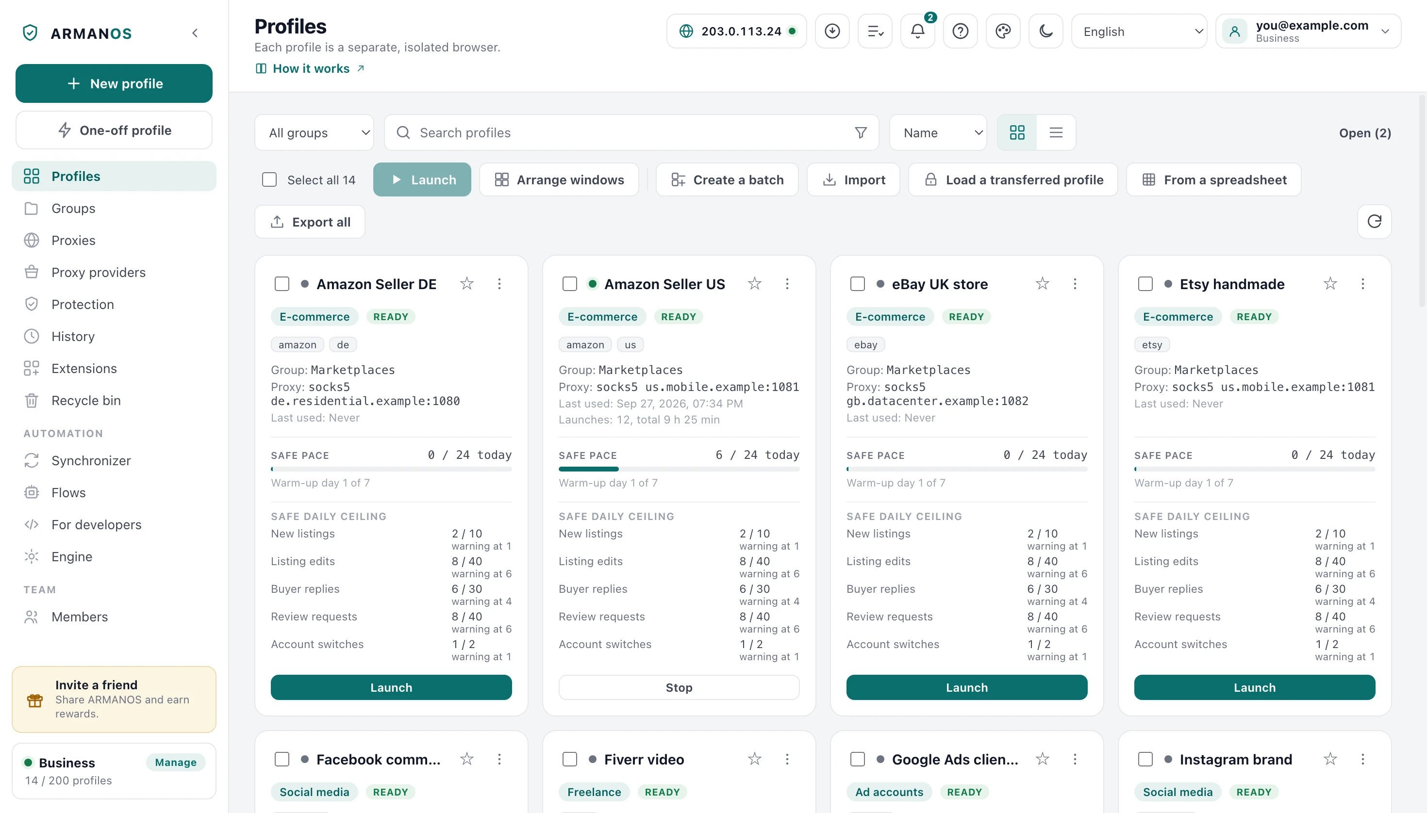This screenshot has height=813, width=1427.
Task: Expand the you@example.com account menu
Action: point(1308,31)
